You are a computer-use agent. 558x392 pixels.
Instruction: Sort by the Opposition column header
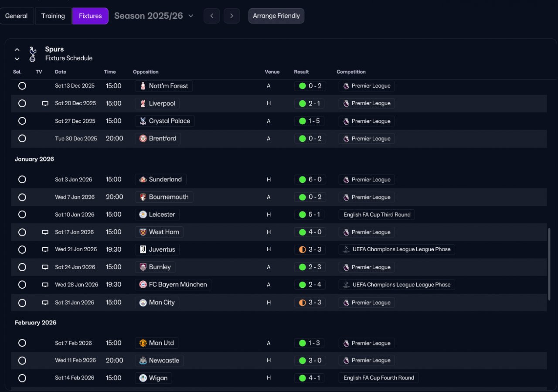pos(146,72)
